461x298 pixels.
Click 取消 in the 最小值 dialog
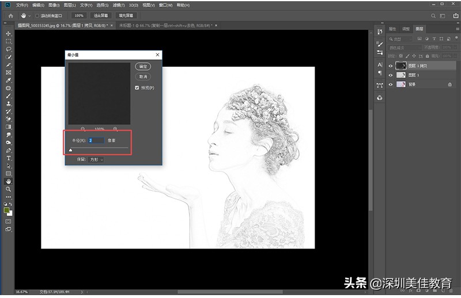tap(143, 77)
